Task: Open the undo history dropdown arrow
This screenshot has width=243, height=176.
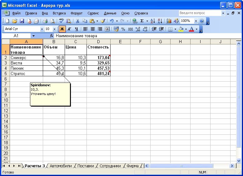Action: [117, 21]
